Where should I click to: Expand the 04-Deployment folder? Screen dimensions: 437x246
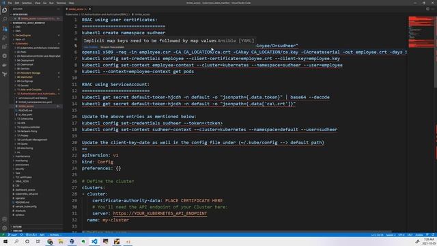click(x=25, y=60)
